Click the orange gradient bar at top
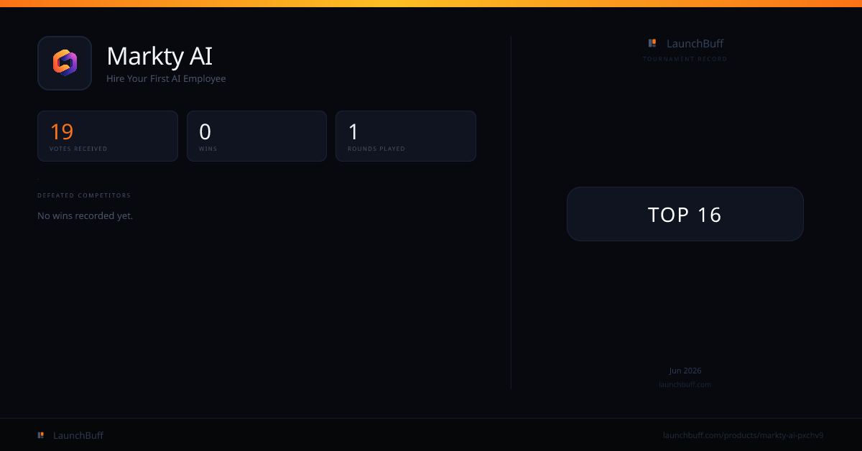862x451 pixels. (431, 4)
